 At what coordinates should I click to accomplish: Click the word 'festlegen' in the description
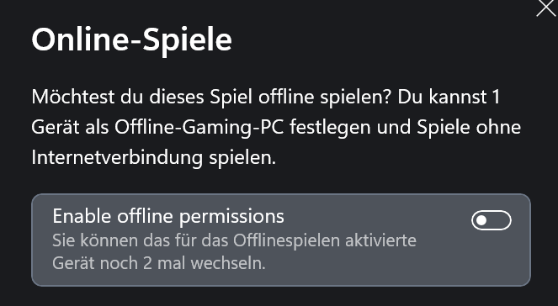330,127
